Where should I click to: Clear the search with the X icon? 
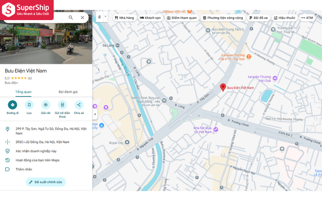tap(83, 18)
